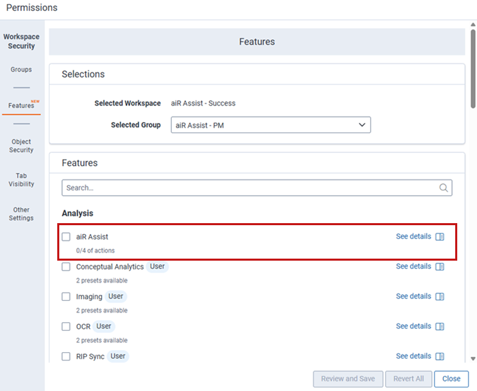Image resolution: width=477 pixels, height=391 pixels.
Task: Click the 'Analysis' section heading
Action: click(x=78, y=213)
